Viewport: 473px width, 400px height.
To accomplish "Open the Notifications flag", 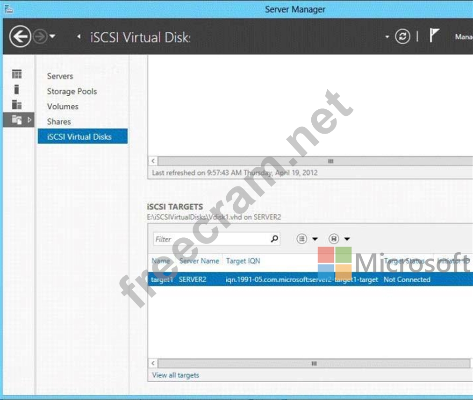I will 434,36.
